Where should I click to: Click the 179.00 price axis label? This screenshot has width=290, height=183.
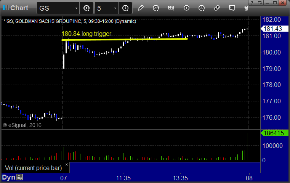272,69
